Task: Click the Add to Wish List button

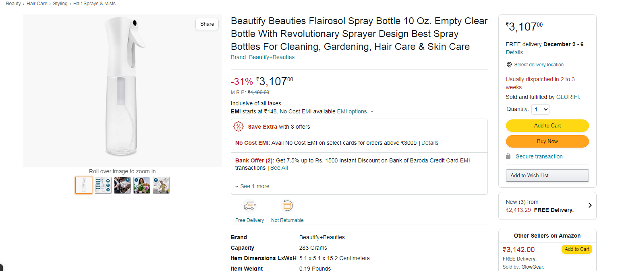Action: point(547,175)
